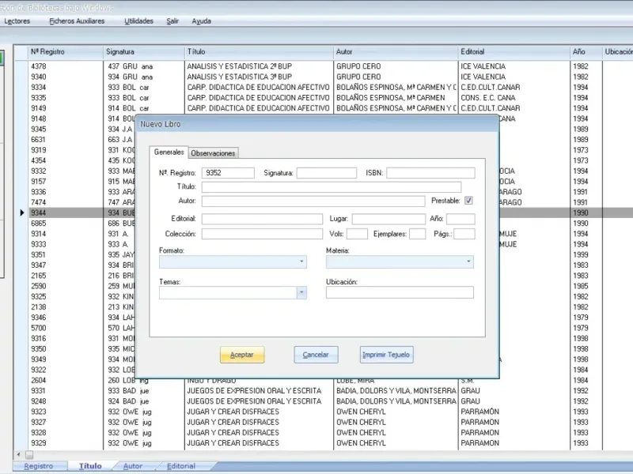Click the current-row arrow marker for 9344
Screen dimensions: 633x474
coord(22,213)
